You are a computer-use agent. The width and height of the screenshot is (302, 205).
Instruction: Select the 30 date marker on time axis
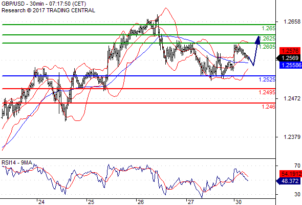pos(238,202)
